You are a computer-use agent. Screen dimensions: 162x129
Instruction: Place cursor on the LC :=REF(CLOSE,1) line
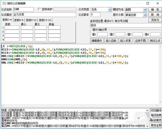click(x=17, y=46)
